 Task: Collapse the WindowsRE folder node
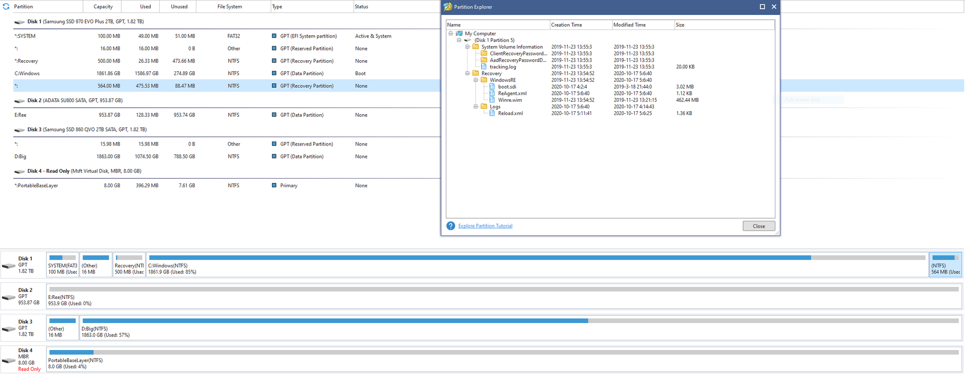point(475,80)
